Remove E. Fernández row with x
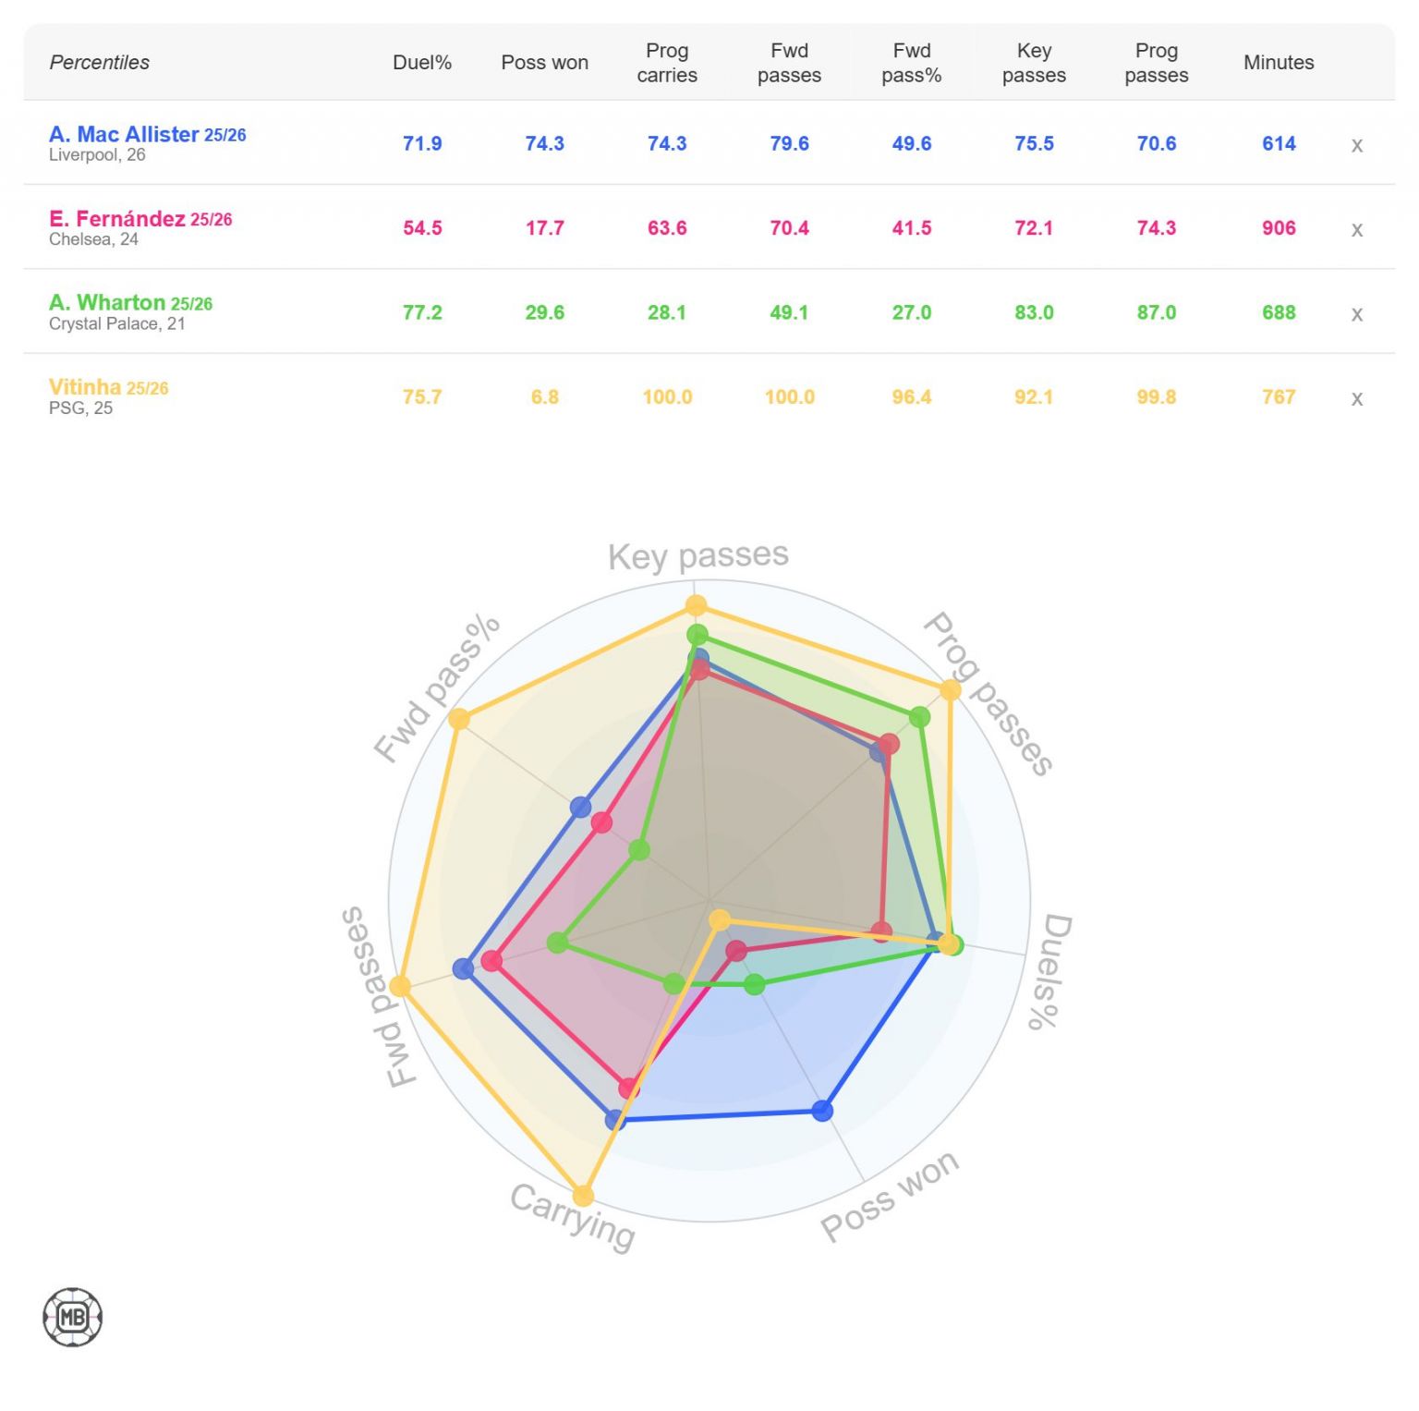Screen dimensions: 1419x1411 (x=1356, y=229)
